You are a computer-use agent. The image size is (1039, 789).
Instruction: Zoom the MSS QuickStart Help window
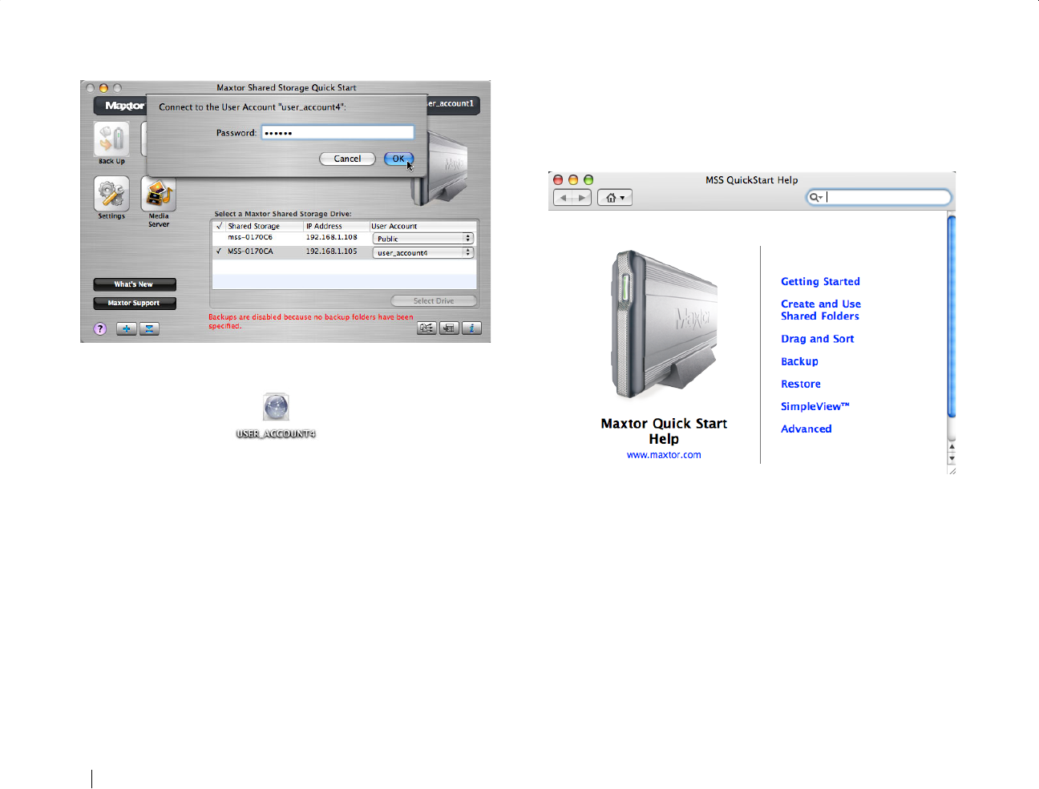point(588,180)
